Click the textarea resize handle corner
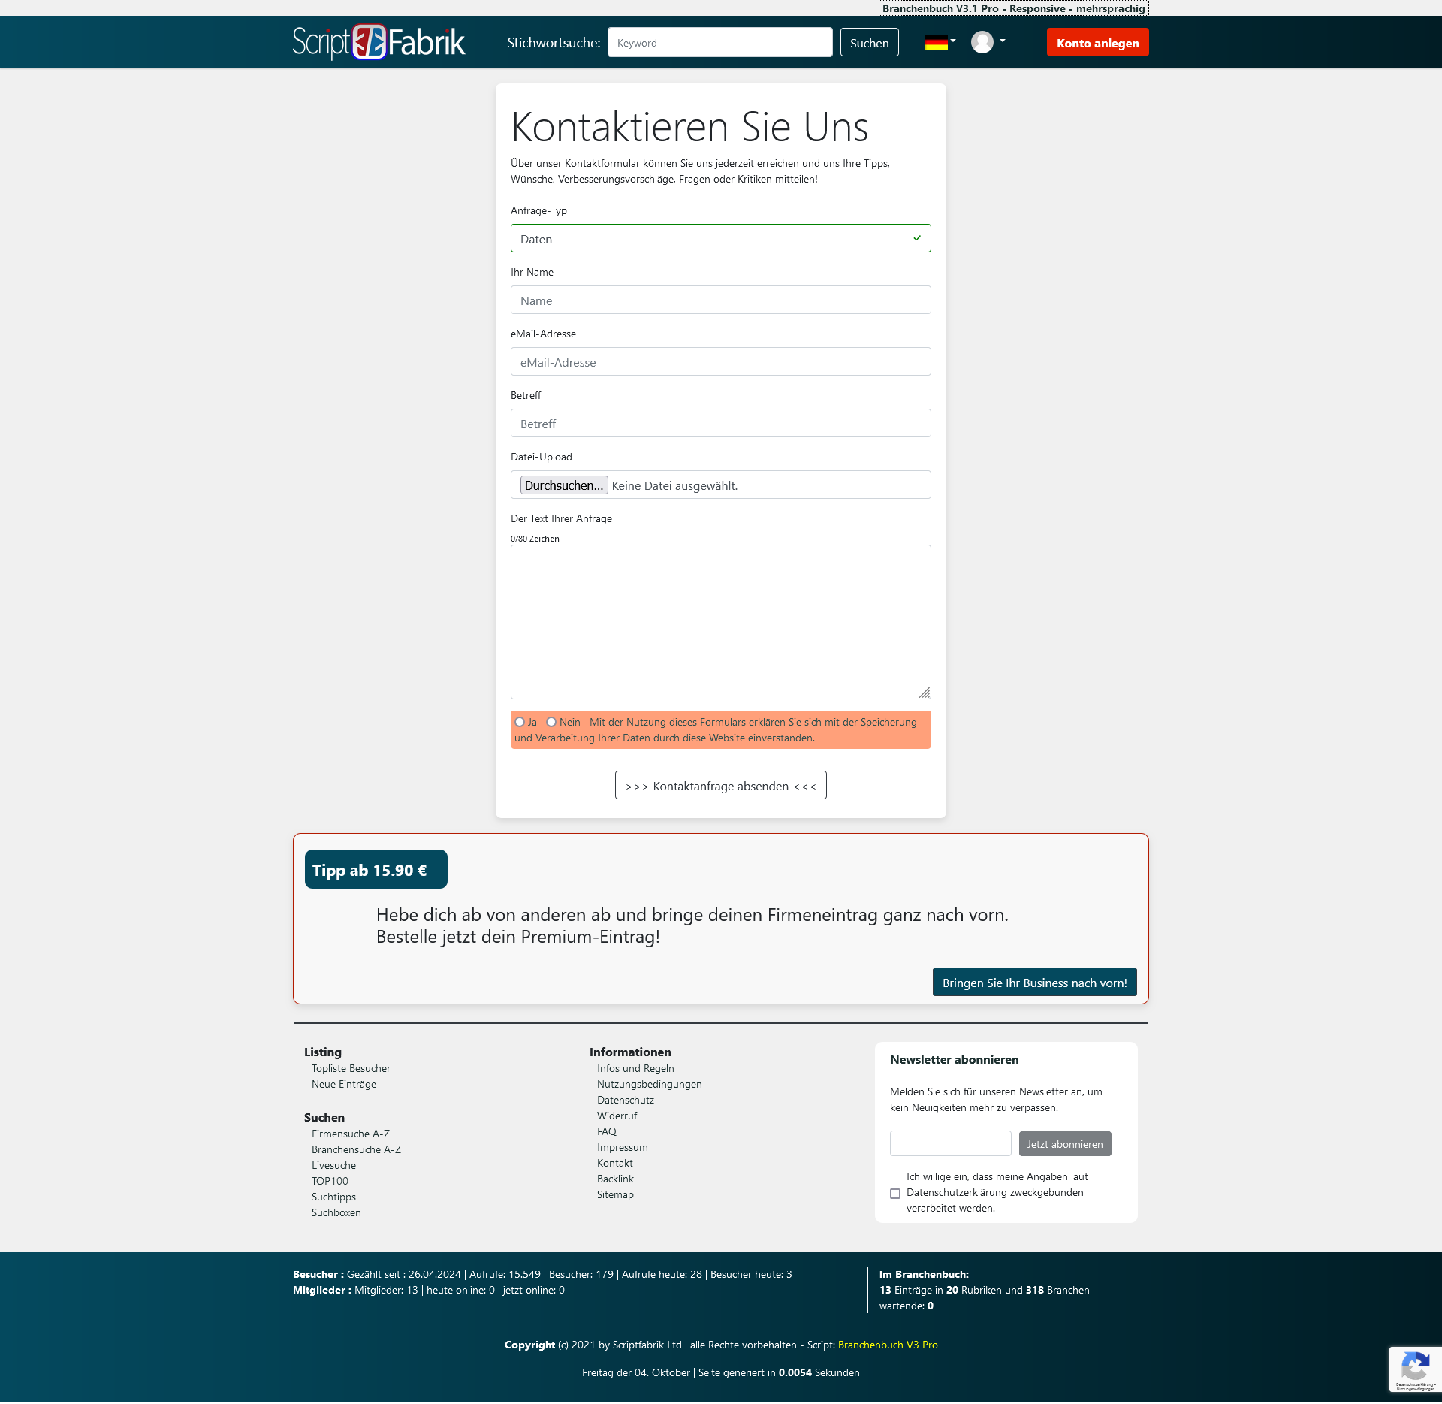The width and height of the screenshot is (1442, 1404). 925,693
